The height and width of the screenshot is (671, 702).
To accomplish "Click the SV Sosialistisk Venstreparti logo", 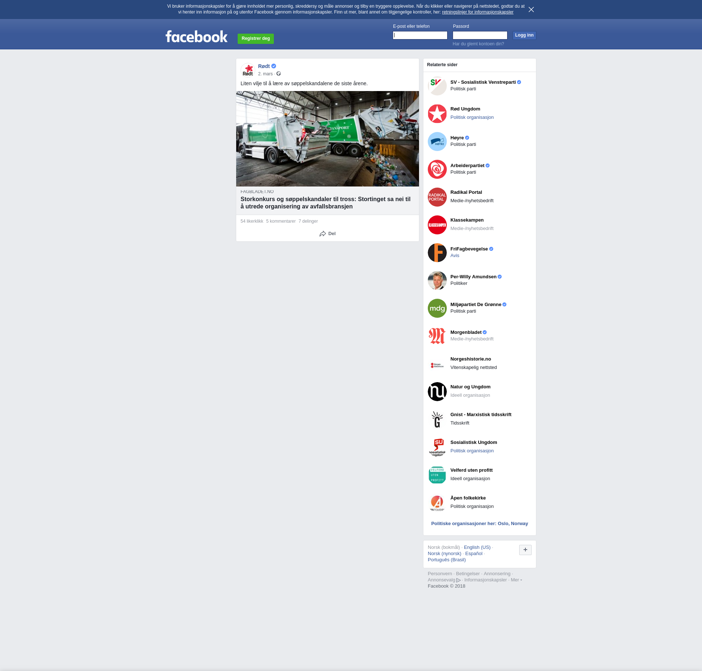I will pyautogui.click(x=437, y=86).
